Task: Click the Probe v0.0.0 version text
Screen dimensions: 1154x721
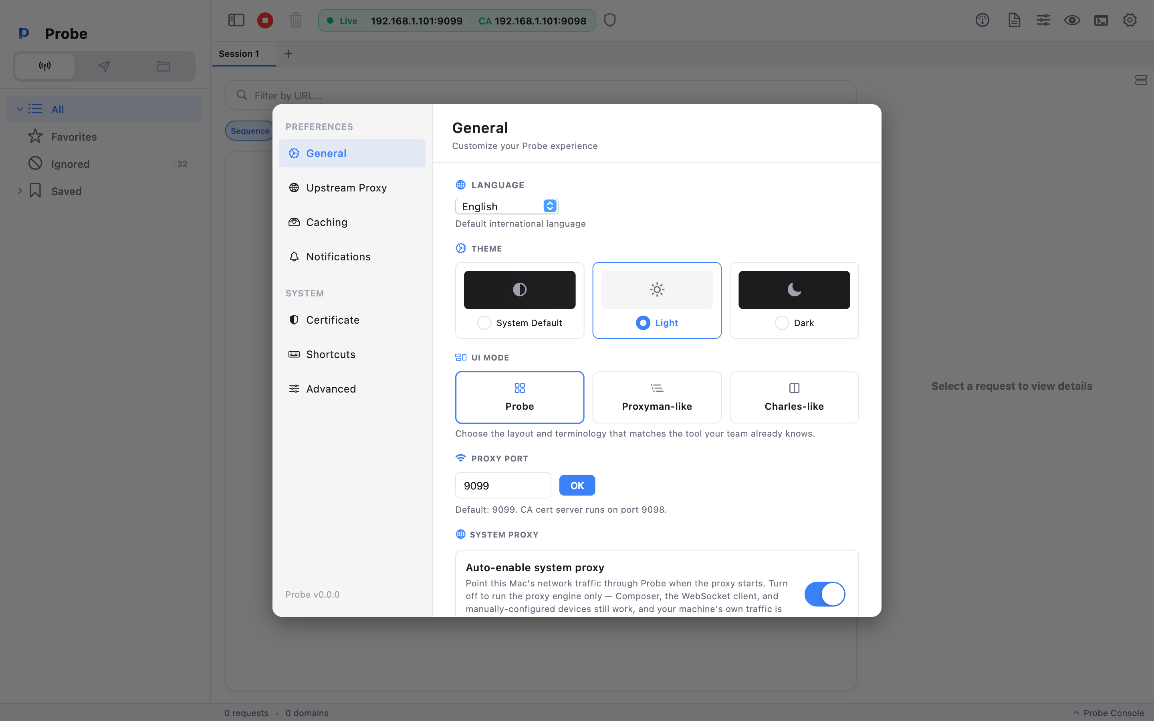Action: [313, 595]
